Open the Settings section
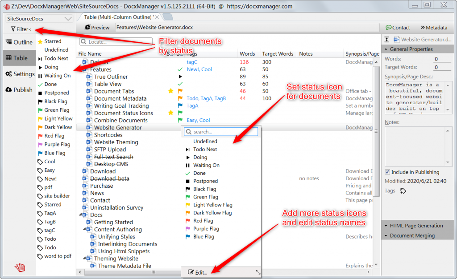The height and width of the screenshot is (279, 457). point(19,74)
